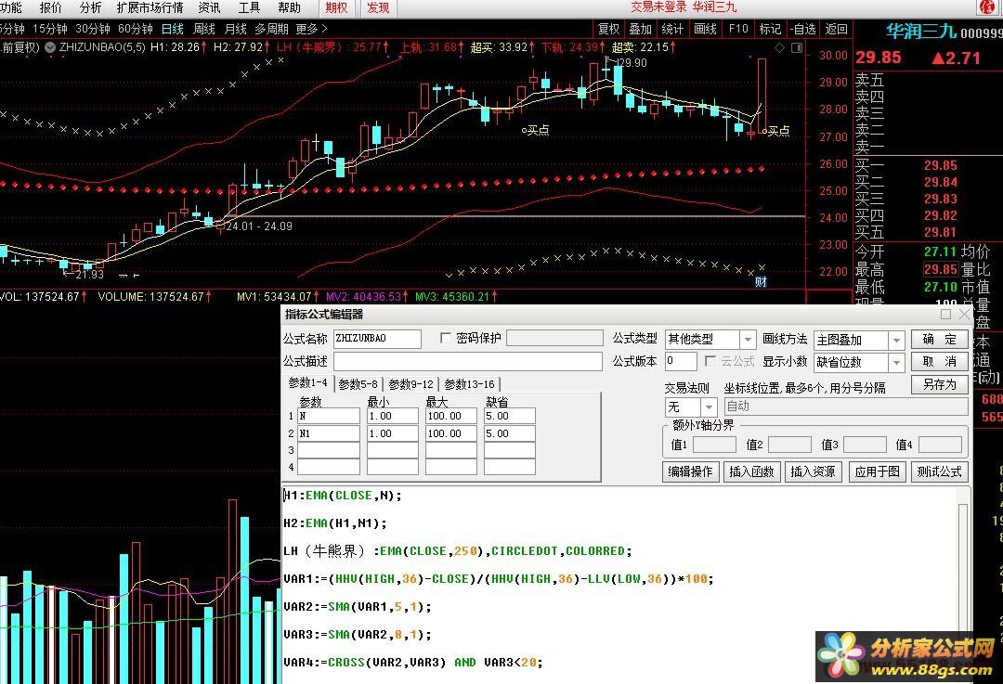1003x684 pixels.
Task: Click the 画线 toolbar button
Action: 705,29
